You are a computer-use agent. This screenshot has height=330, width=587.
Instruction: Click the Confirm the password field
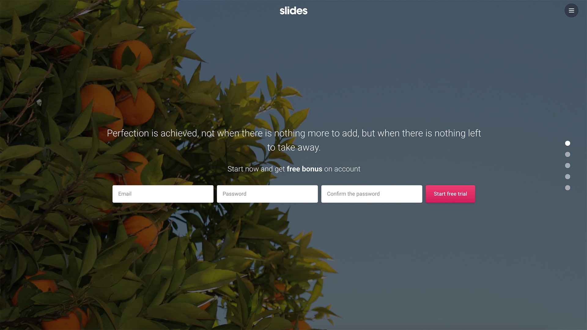pyautogui.click(x=372, y=194)
